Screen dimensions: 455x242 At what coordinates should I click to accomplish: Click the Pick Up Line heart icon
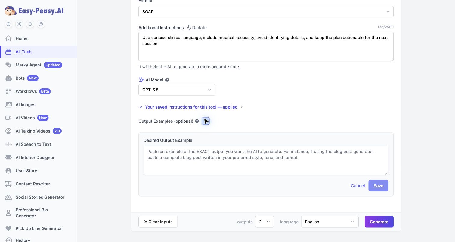pyautogui.click(x=8, y=228)
